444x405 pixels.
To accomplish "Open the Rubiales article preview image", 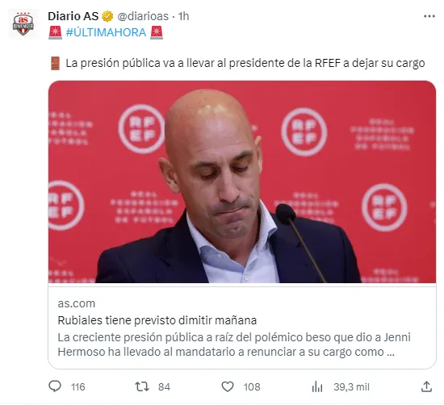I will point(242,182).
